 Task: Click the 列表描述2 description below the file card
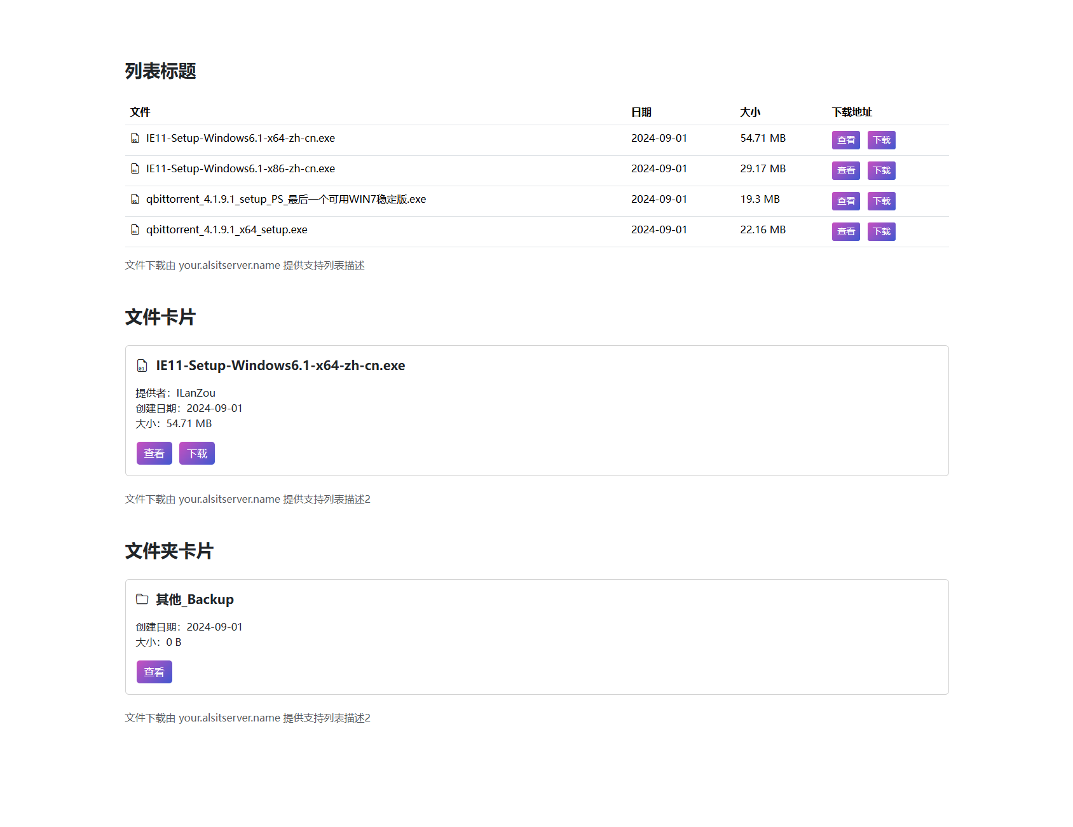pyautogui.click(x=247, y=499)
